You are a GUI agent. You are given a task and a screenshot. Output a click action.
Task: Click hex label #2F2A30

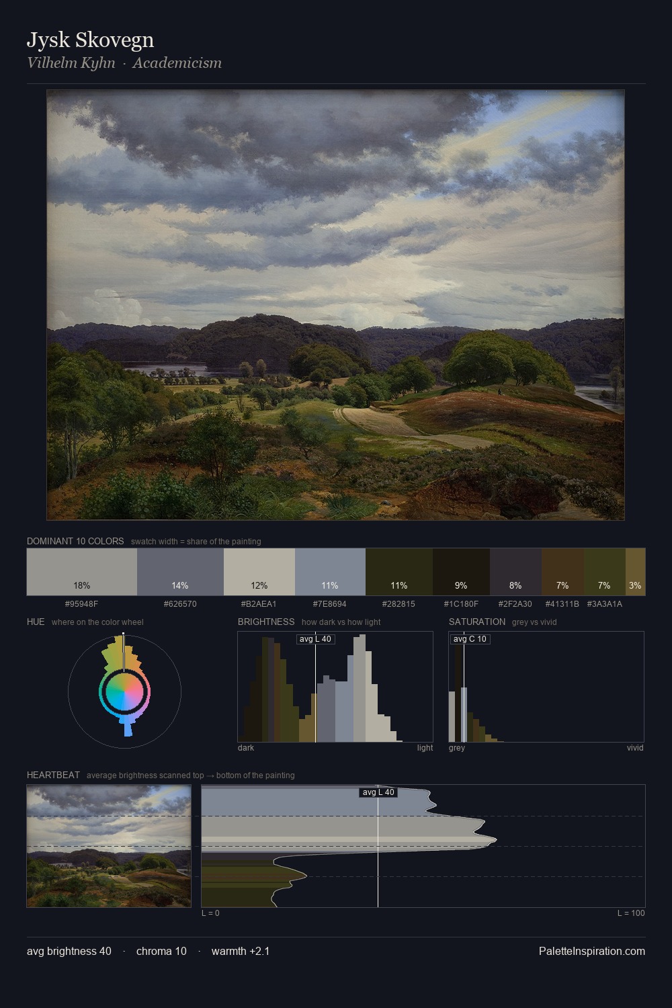pyautogui.click(x=515, y=603)
